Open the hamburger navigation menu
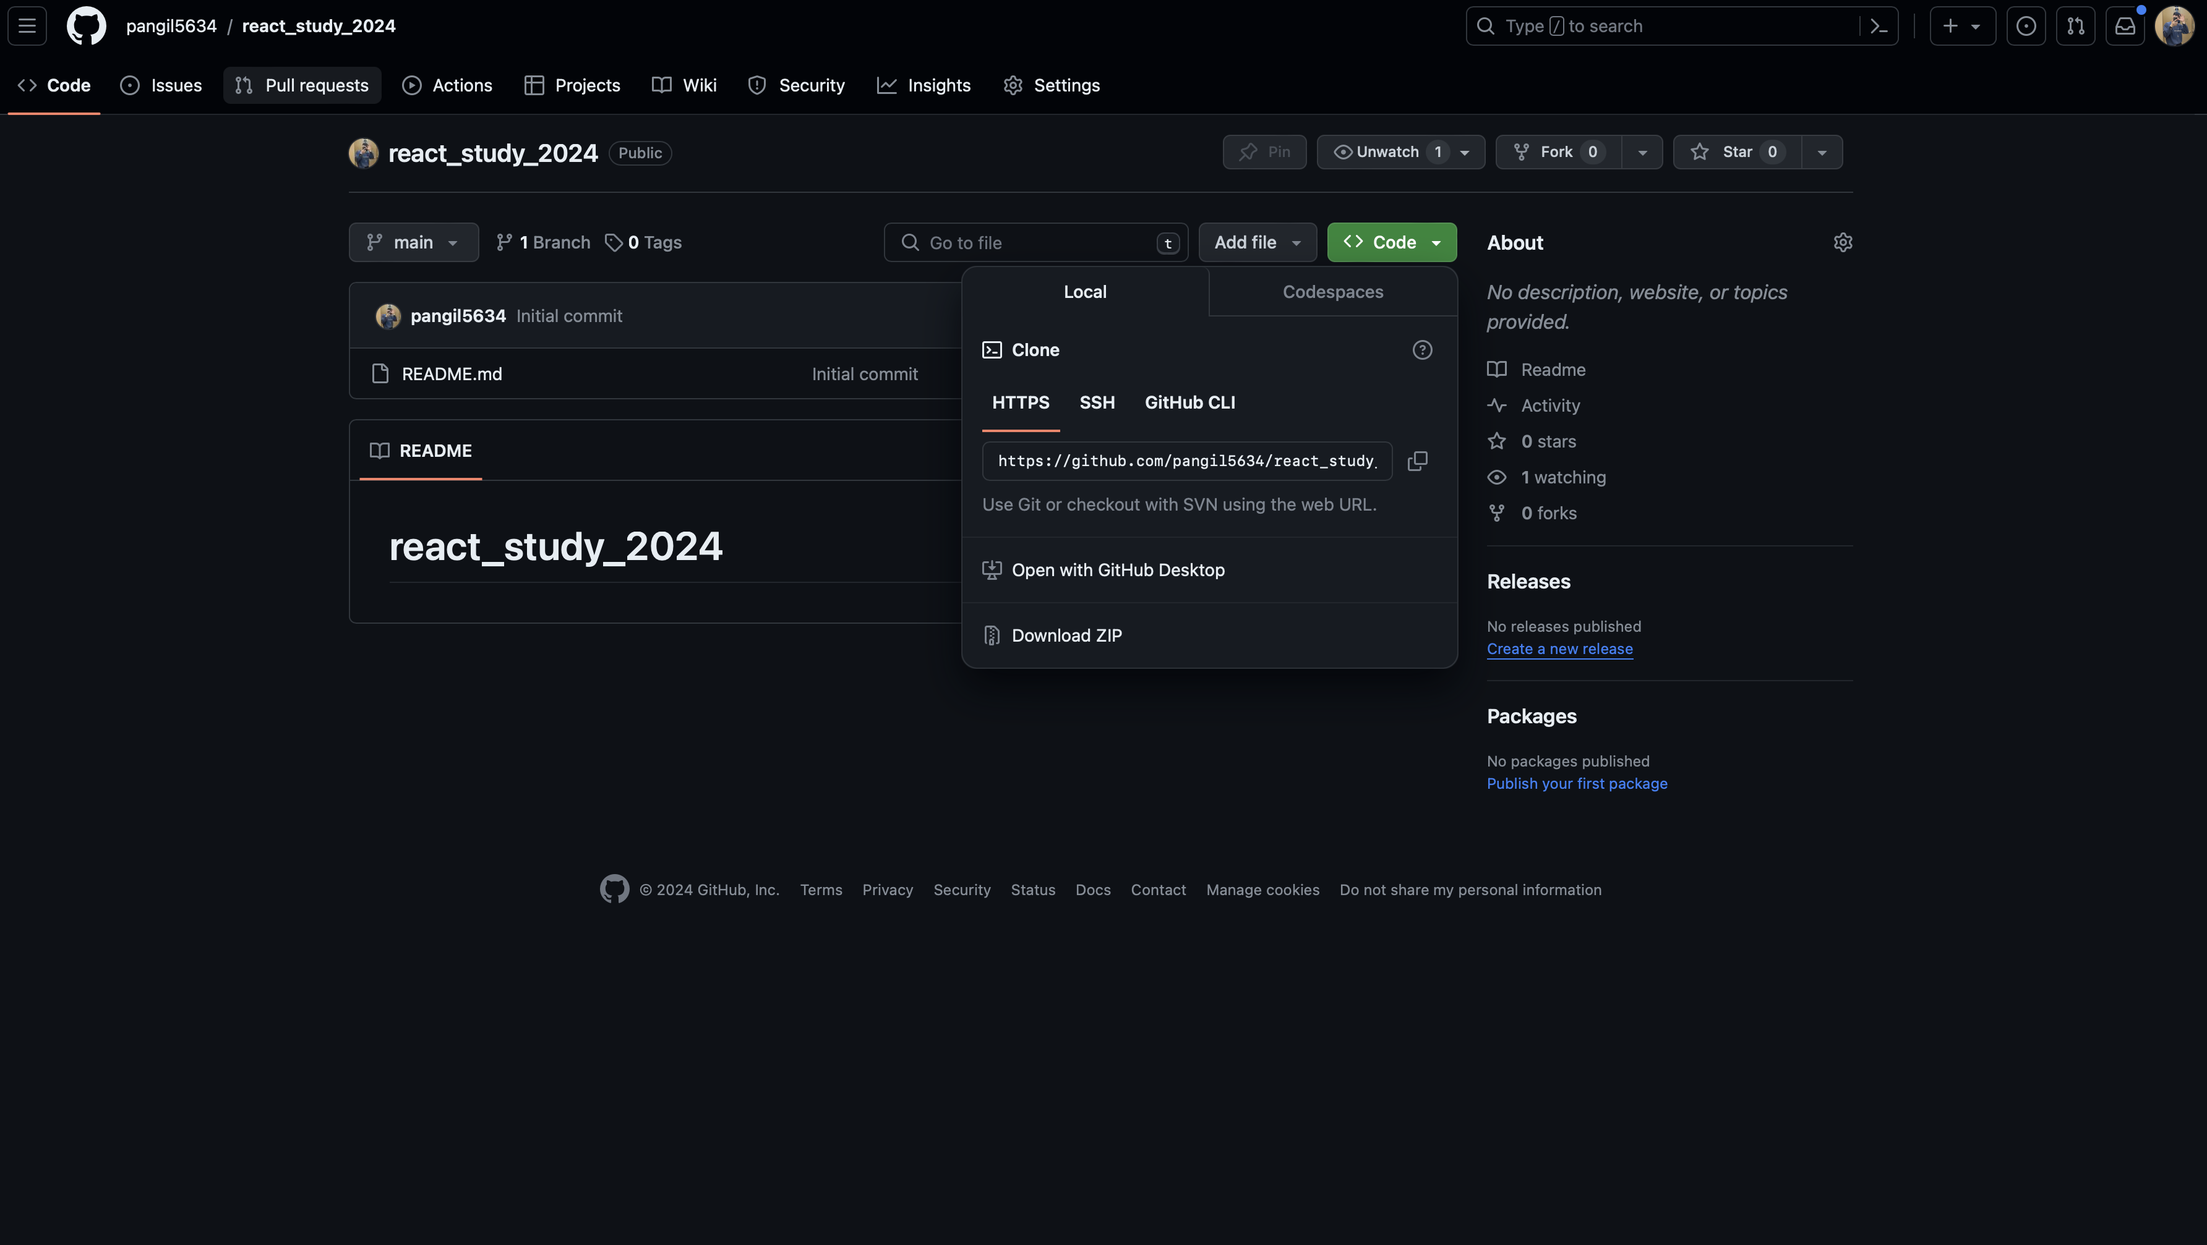The width and height of the screenshot is (2207, 1245). (27, 26)
